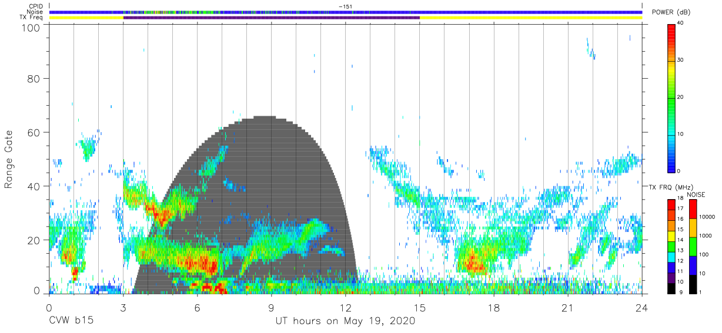Click the blue Noise bar strip after hour 15
The height and width of the screenshot is (333, 722).
click(531, 12)
